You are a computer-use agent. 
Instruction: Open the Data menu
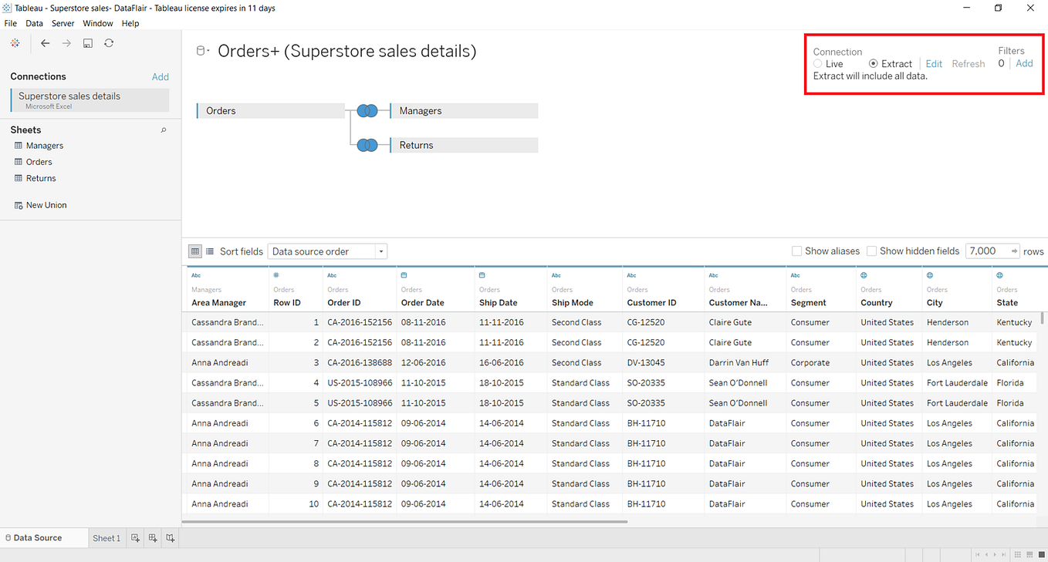[x=35, y=23]
